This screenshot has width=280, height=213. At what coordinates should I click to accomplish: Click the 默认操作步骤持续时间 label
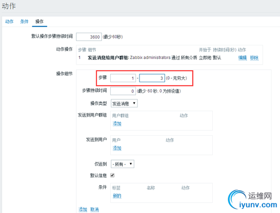tap(52, 36)
